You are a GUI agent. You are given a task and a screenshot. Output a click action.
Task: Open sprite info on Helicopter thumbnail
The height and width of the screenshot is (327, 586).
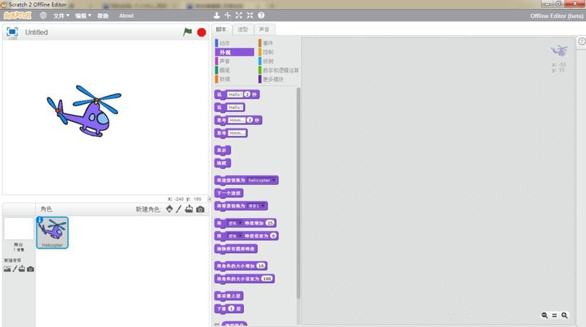(40, 220)
